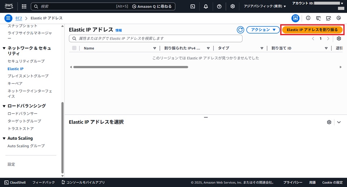Open table preferences gear icon
The image size is (347, 187).
pyautogui.click(x=339, y=39)
